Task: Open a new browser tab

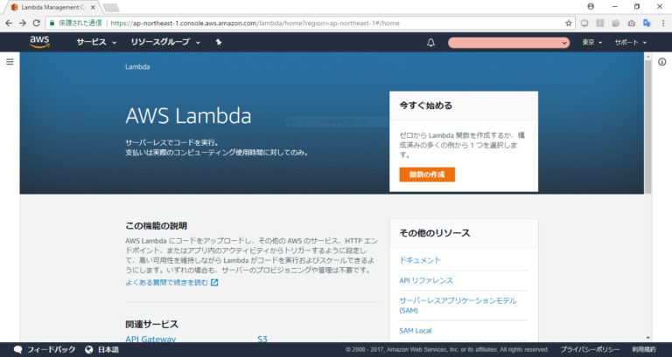Action: (x=111, y=8)
